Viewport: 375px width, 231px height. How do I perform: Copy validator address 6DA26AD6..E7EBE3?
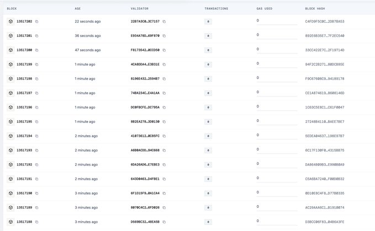[164, 165]
